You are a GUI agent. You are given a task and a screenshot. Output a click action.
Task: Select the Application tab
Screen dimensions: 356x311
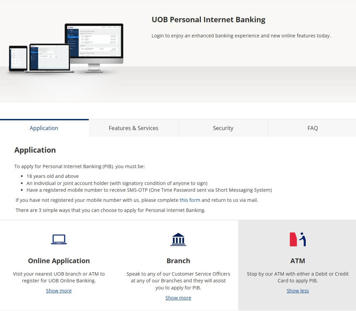point(44,128)
